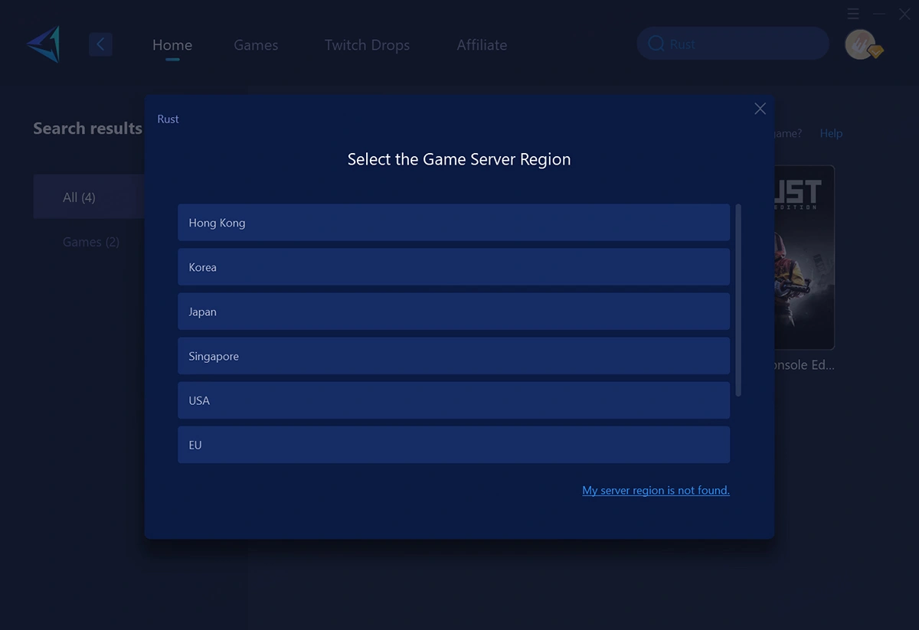919x630 pixels.
Task: Choose Korea server region
Action: tap(453, 267)
